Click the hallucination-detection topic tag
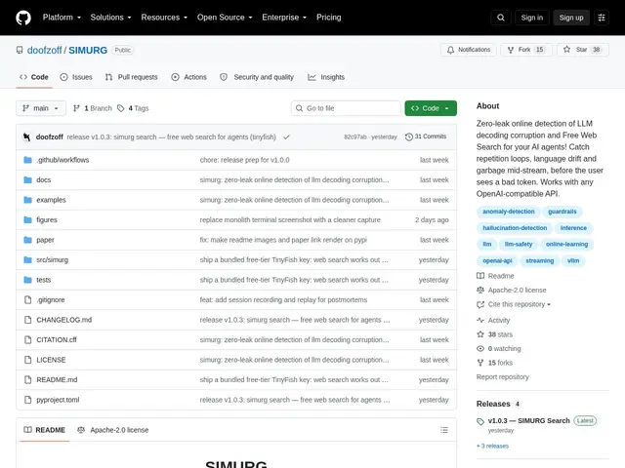Viewport: 625px width, 468px height. tap(515, 228)
